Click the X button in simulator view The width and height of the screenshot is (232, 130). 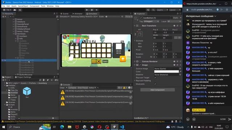tap(99, 61)
